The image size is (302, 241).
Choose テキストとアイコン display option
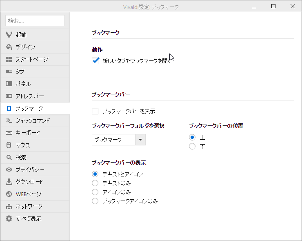click(x=95, y=174)
